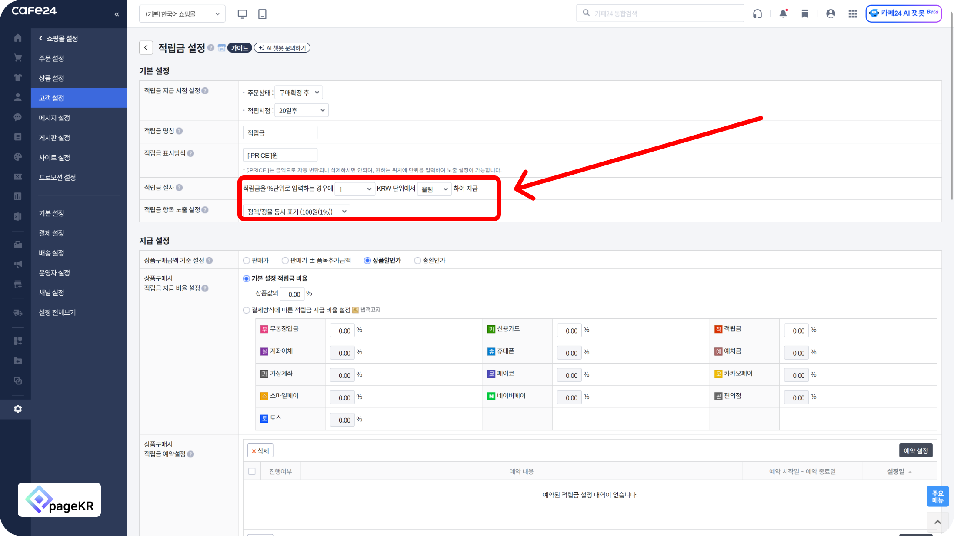Open 메시지 설정 in side menu
Image resolution: width=954 pixels, height=536 pixels.
coord(54,118)
